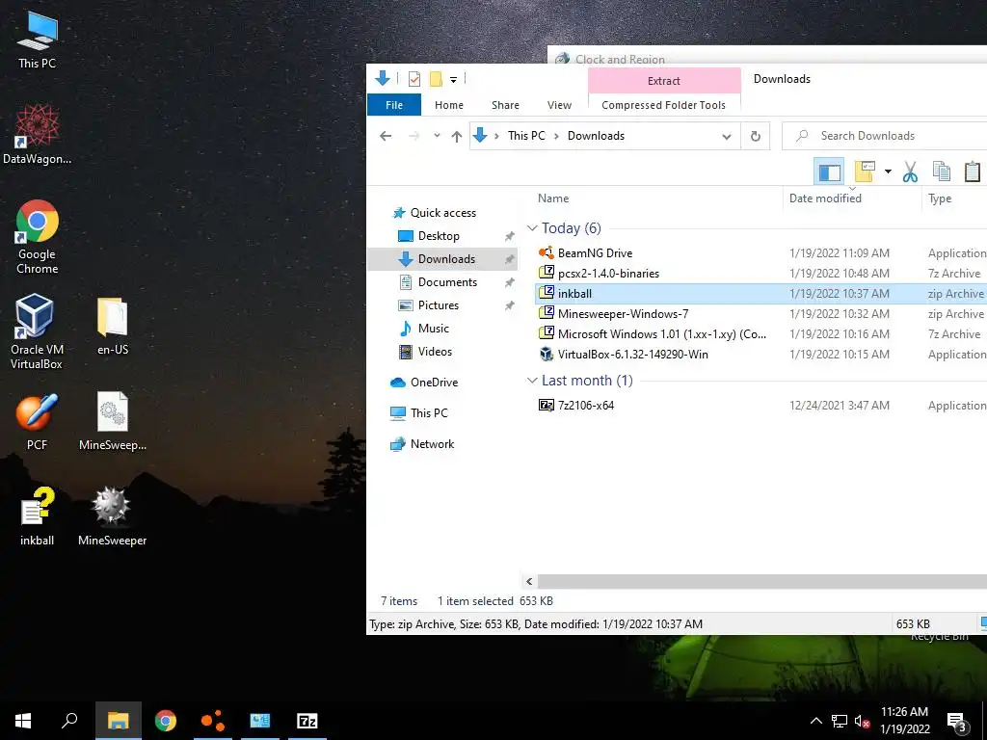This screenshot has height=740, width=987.
Task: Open Oracle VM VirtualBox desktop shortcut
Action: [37, 331]
